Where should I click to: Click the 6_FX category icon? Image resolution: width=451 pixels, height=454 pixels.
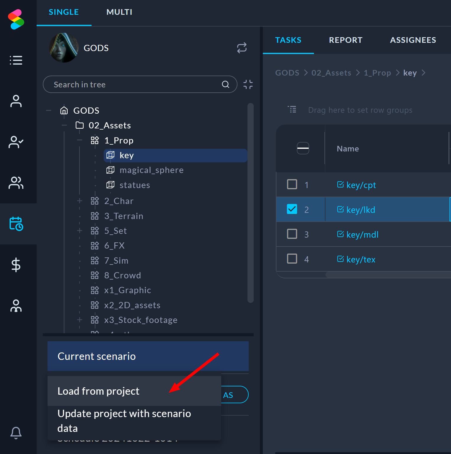coord(95,246)
